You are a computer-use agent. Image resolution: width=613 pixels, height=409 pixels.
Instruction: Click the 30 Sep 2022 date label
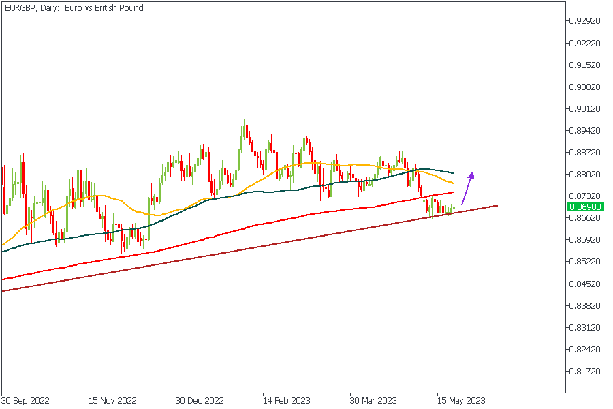25,400
